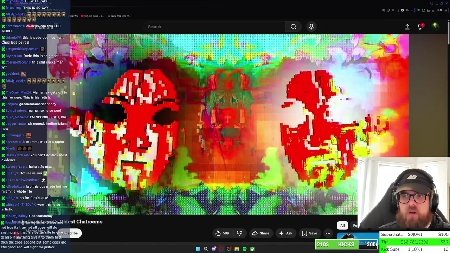
Task: Open File Explorer from the taskbar
Action: coord(237,249)
